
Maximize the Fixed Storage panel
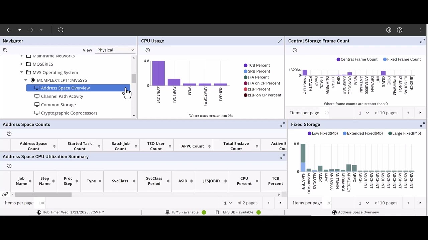pyautogui.click(x=422, y=124)
